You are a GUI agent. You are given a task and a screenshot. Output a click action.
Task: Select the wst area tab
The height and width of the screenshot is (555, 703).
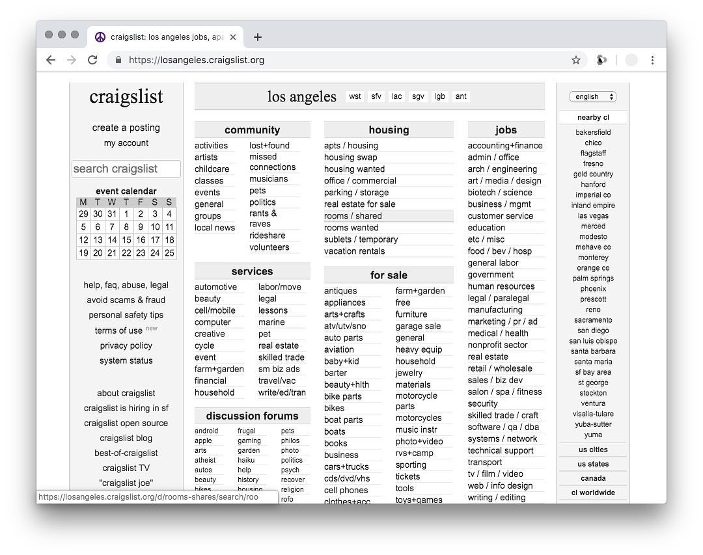click(x=355, y=96)
